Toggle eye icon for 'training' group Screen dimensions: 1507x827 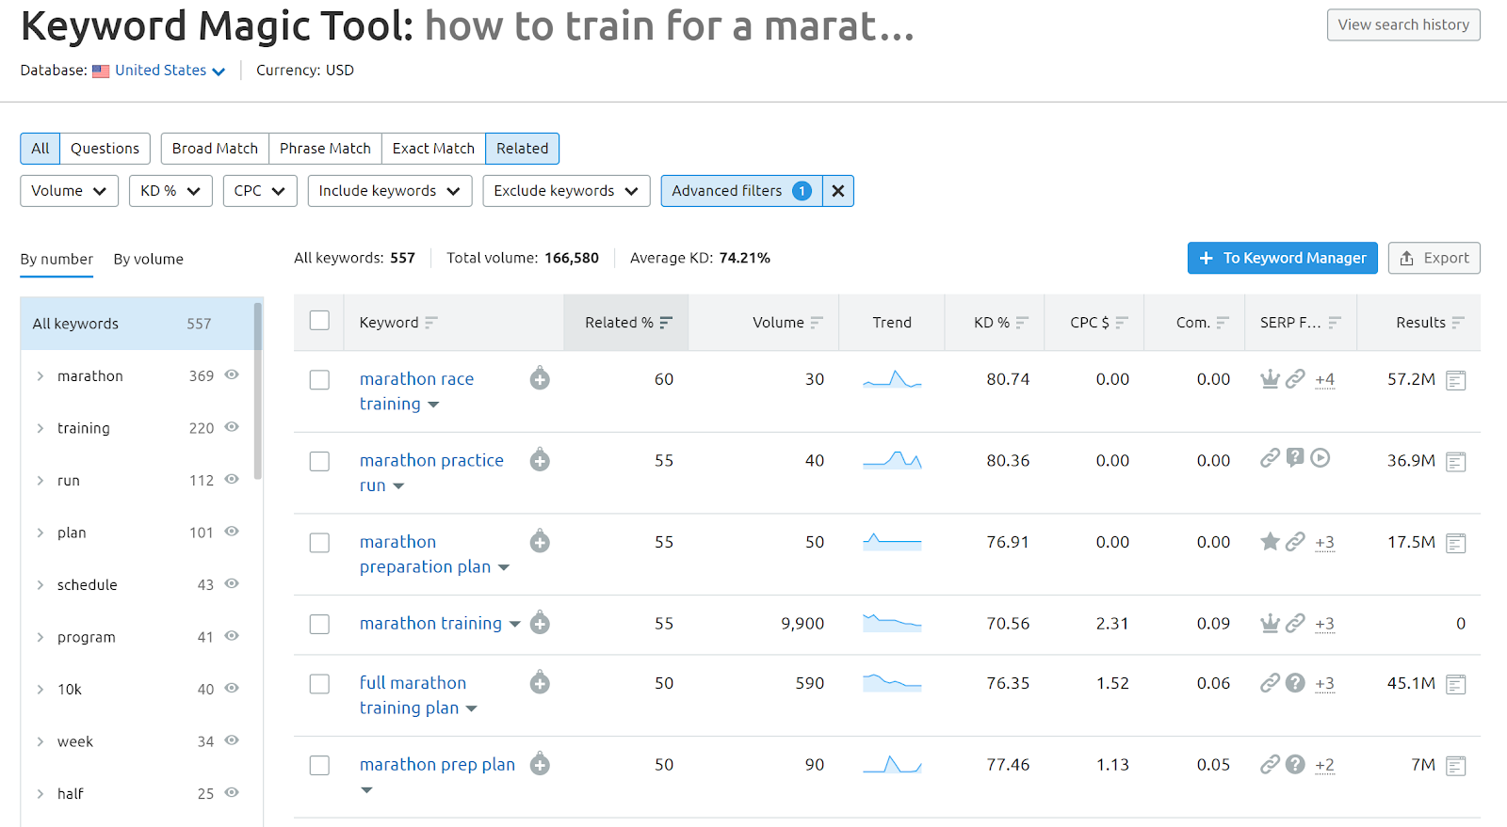[232, 427]
